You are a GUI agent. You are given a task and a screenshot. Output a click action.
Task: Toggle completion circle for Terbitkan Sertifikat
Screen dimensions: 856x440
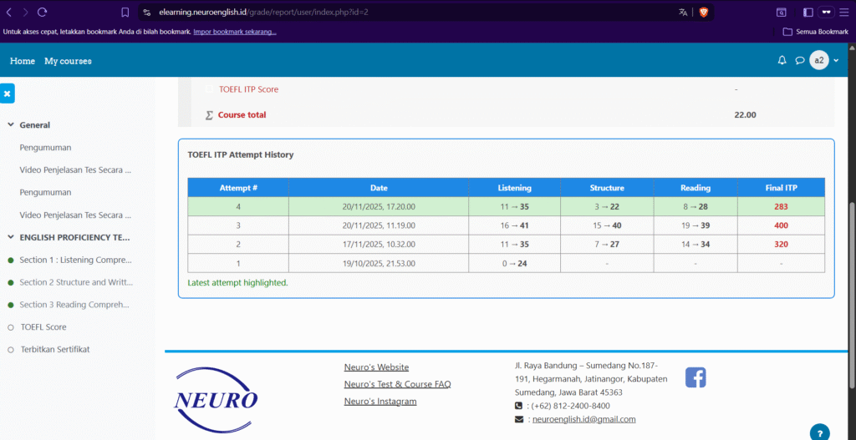(x=11, y=350)
